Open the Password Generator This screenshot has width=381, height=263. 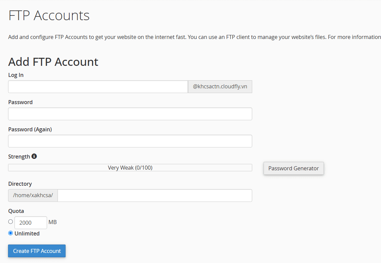click(x=293, y=168)
